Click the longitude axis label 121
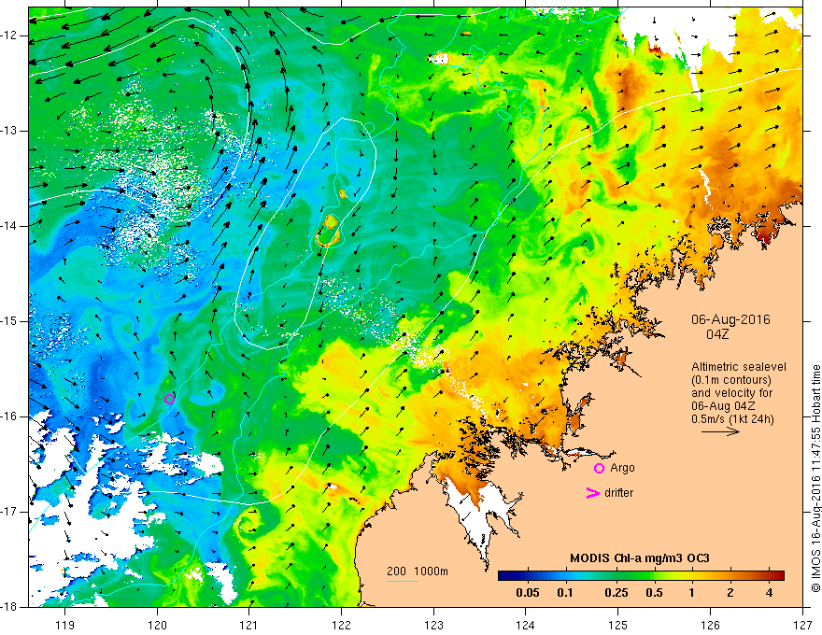This screenshot has width=822, height=635. (249, 625)
